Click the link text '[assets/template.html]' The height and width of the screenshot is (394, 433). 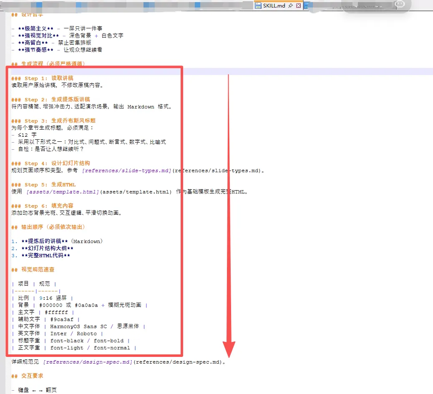(63, 192)
